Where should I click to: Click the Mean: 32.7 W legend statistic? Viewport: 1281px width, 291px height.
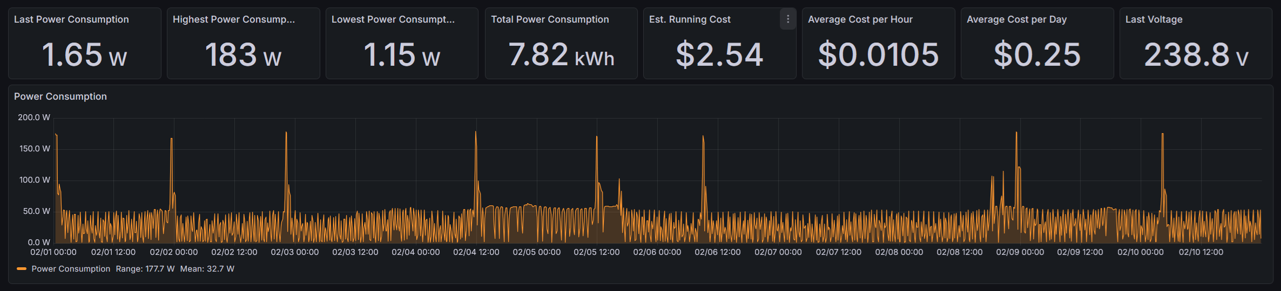click(207, 269)
